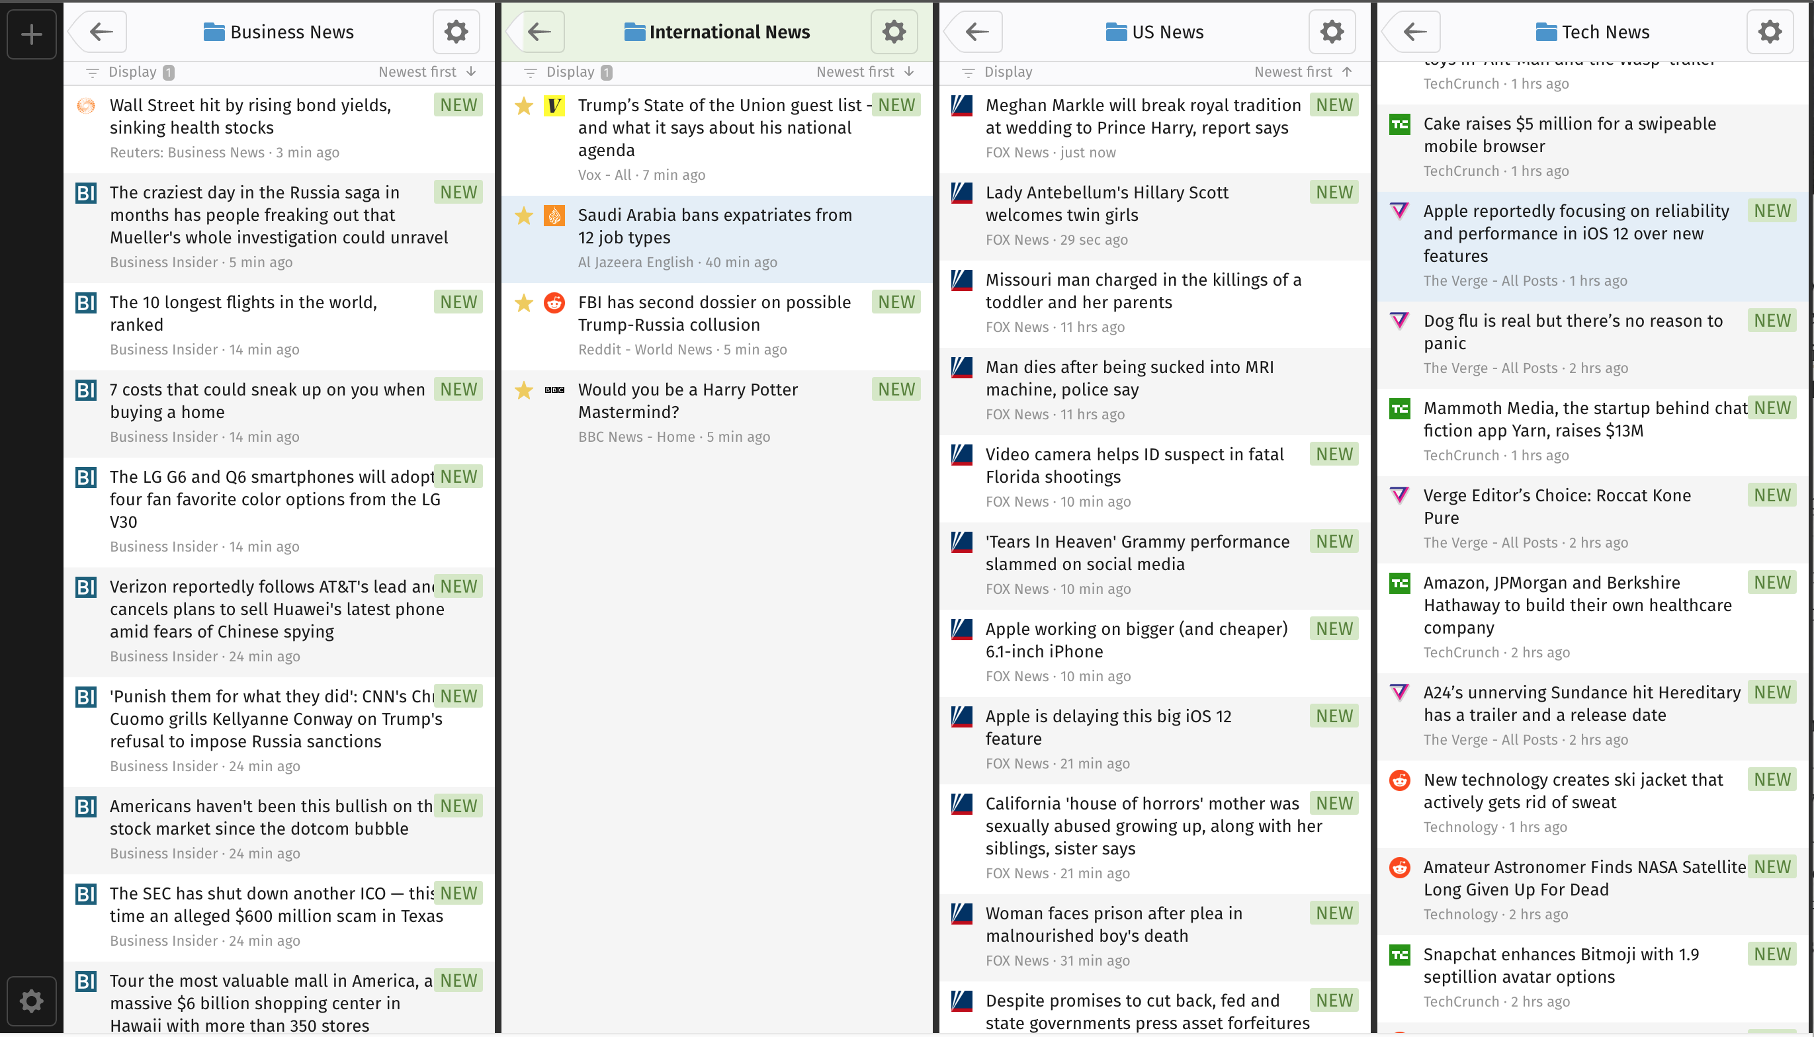This screenshot has height=1037, width=1814.
Task: Expand Display filter in Business News
Action: coord(131,72)
